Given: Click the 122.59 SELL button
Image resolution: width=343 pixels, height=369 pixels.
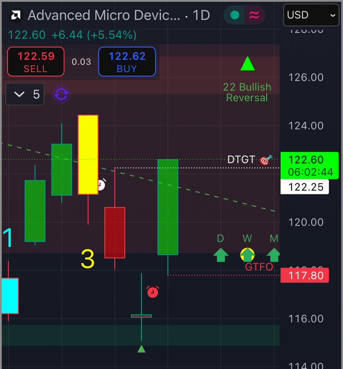Looking at the screenshot, I should [36, 61].
